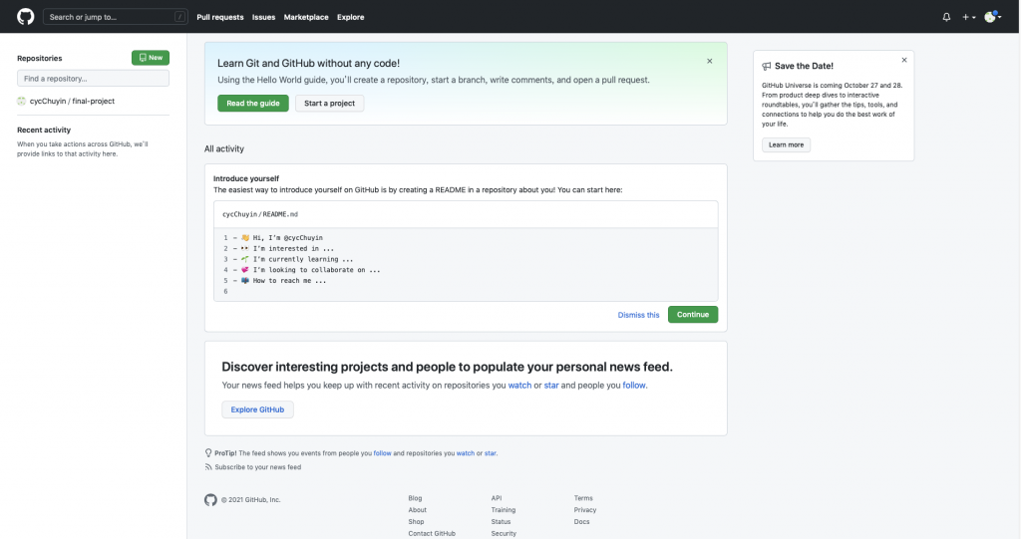
Task: Focus the Find a repository field
Action: pyautogui.click(x=93, y=78)
